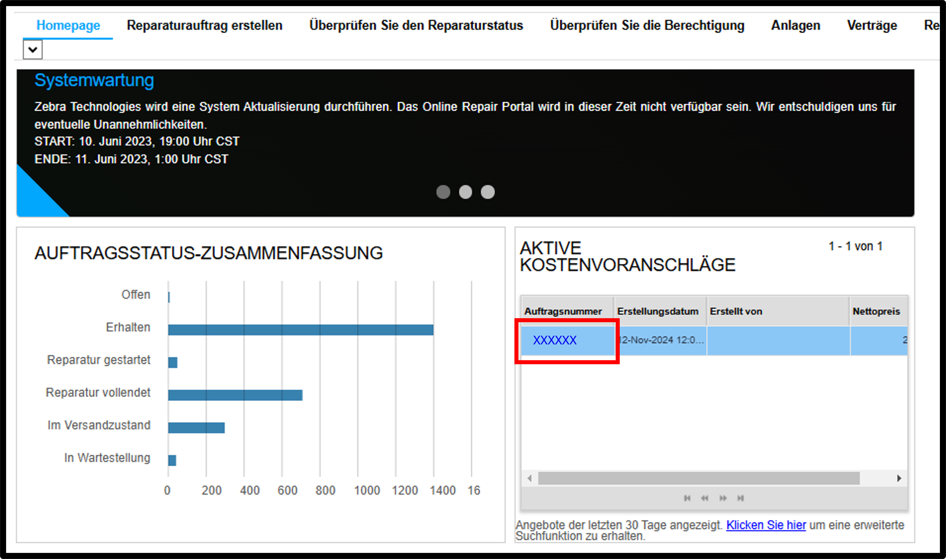The width and height of the screenshot is (946, 559).
Task: Select the 12-Nov-2024 date cell
Action: click(661, 341)
